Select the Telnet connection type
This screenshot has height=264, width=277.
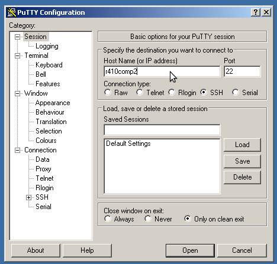140,92
